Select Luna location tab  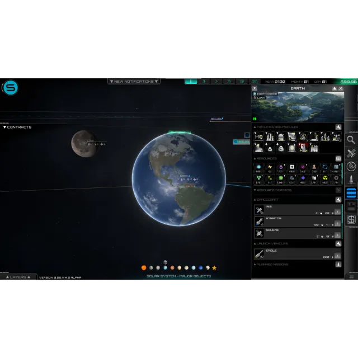(260, 98)
